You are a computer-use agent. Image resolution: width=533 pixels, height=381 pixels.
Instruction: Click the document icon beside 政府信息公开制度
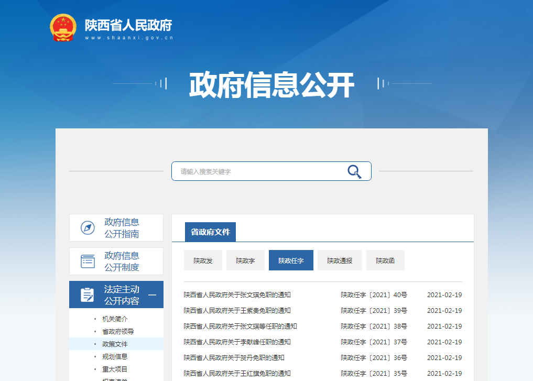(86, 260)
